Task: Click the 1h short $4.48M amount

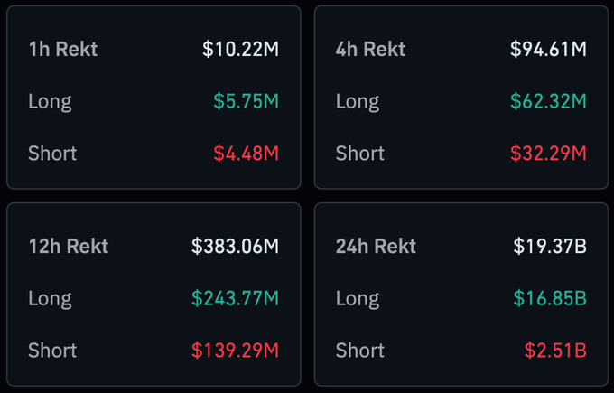Action: tap(246, 154)
